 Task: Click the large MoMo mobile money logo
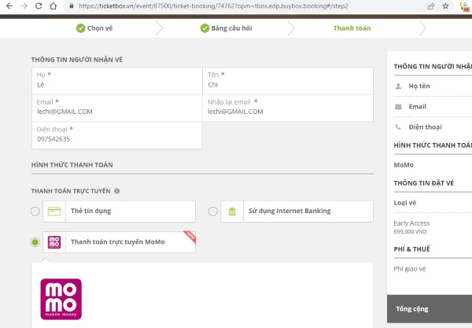pos(61,299)
